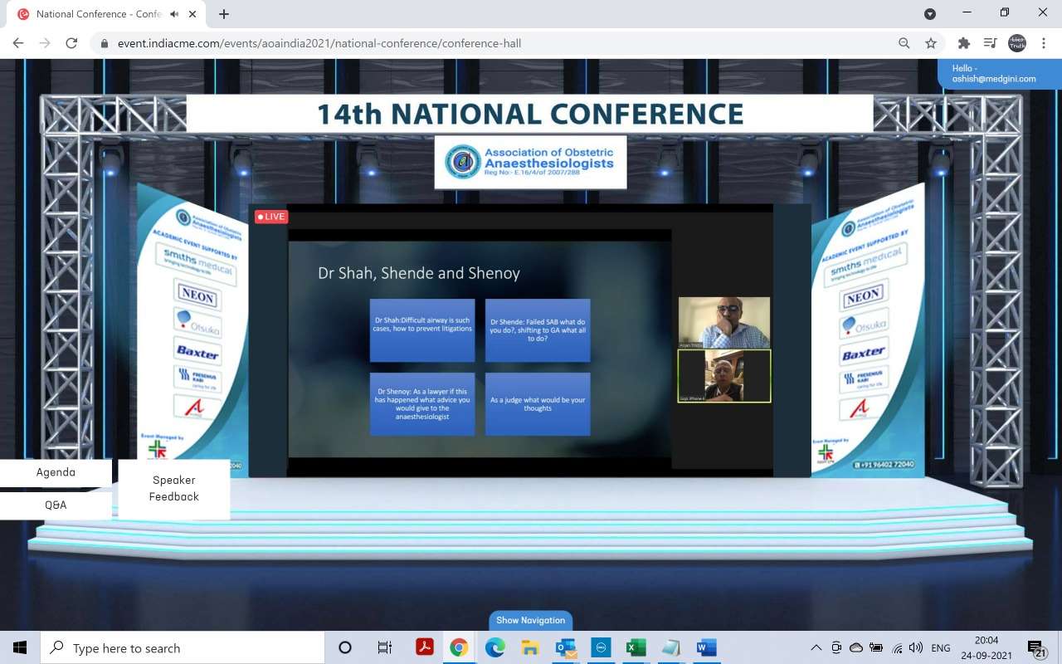The width and height of the screenshot is (1062, 664).
Task: Click the 'As a judge' slide box
Action: coord(538,404)
